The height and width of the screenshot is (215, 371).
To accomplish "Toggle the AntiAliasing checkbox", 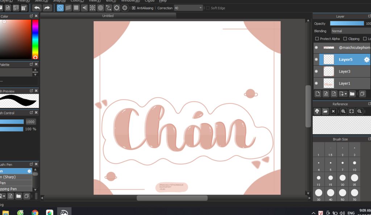I will [x=133, y=8].
